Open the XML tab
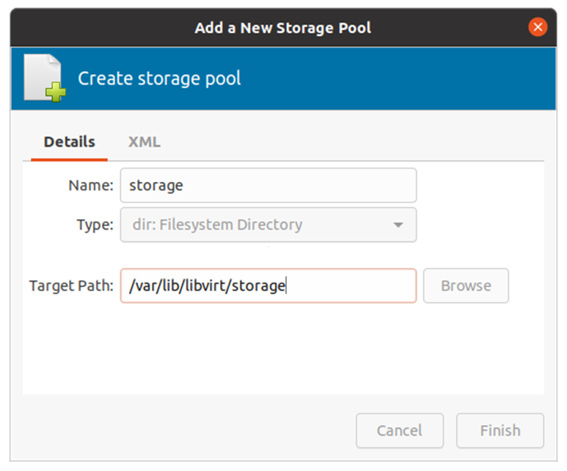Screen dimensions: 567x471 point(144,142)
